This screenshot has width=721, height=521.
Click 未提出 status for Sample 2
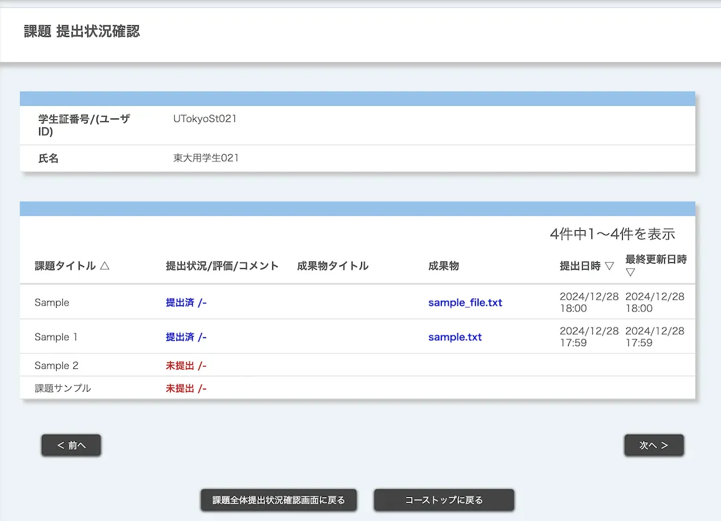(179, 366)
